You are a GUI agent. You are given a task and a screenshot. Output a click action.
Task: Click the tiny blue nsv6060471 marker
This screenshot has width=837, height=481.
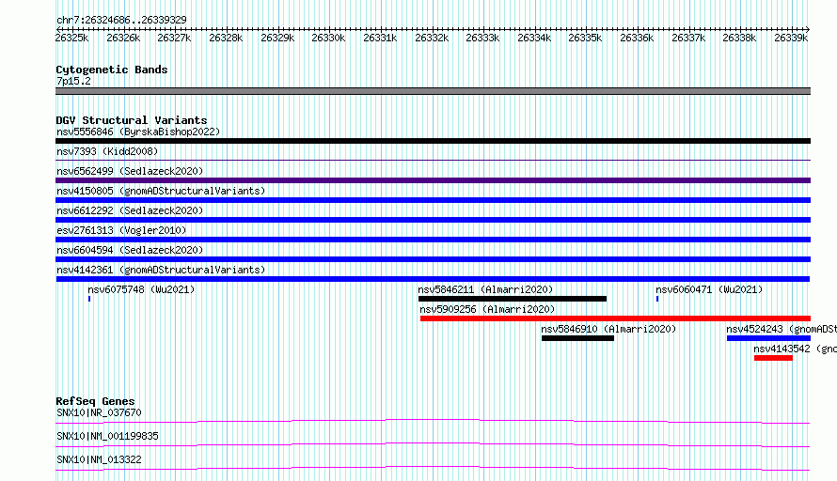(x=657, y=299)
